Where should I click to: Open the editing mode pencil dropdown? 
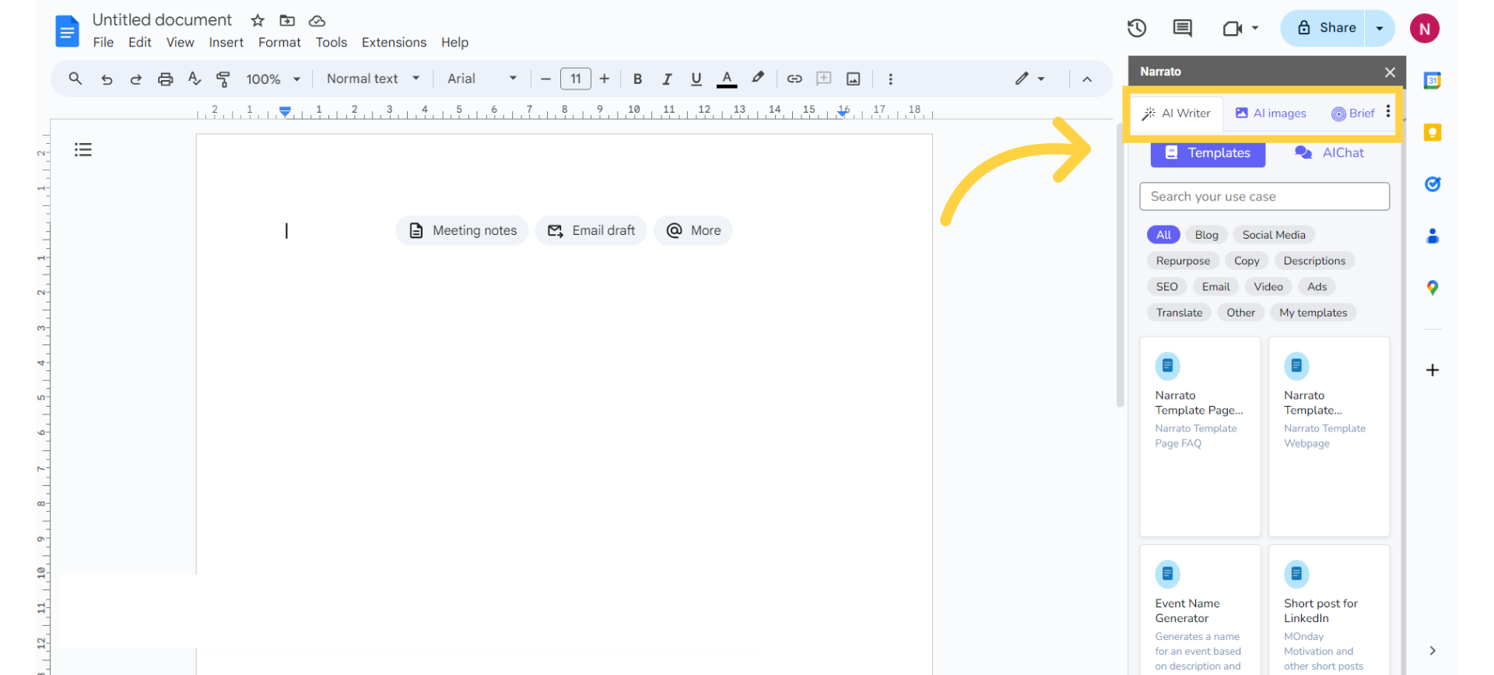point(1029,79)
